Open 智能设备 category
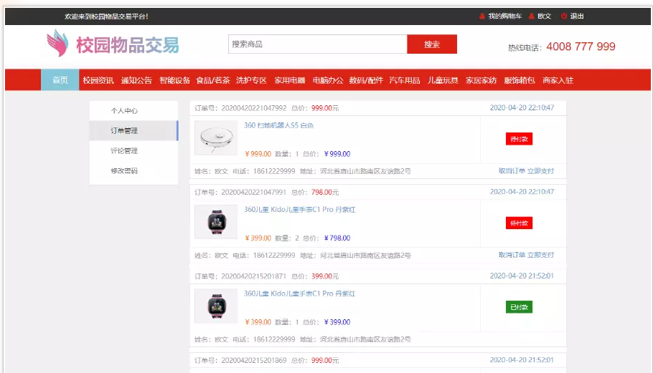The image size is (653, 373). point(174,80)
